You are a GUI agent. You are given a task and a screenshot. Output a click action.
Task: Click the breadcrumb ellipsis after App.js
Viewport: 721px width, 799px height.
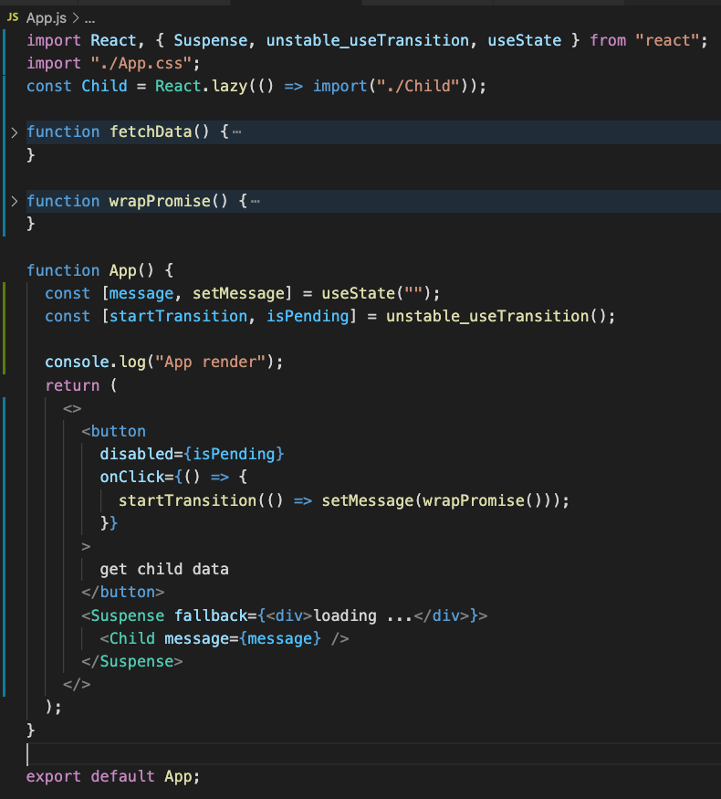pyautogui.click(x=89, y=19)
